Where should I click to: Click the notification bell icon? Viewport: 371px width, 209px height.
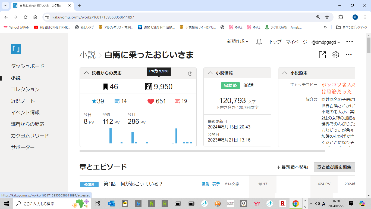[x=259, y=42]
